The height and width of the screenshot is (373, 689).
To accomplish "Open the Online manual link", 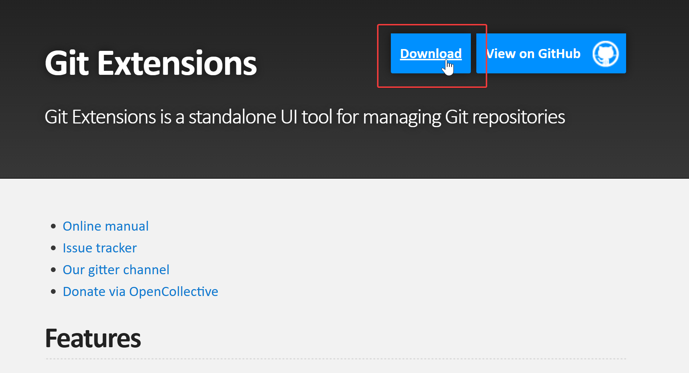I will click(x=105, y=226).
